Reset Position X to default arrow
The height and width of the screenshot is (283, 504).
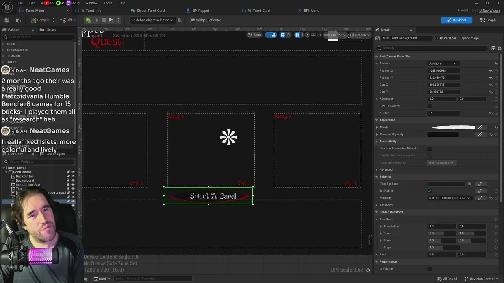(491, 71)
